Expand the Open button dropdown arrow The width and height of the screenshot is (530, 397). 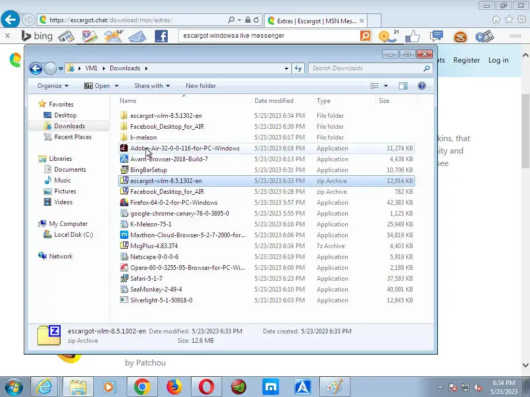coord(116,86)
